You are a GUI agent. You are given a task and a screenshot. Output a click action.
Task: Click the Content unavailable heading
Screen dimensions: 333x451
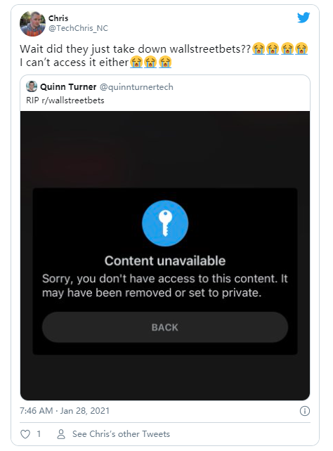[165, 261]
